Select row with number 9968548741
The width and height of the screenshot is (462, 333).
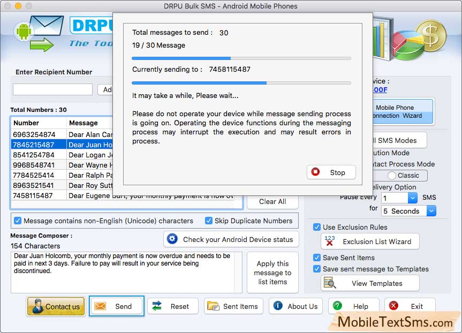(x=62, y=165)
